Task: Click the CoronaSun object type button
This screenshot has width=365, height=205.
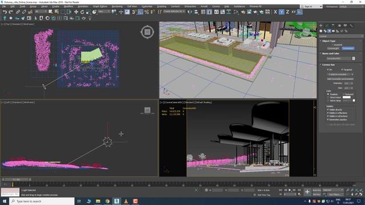Action: click(x=348, y=48)
